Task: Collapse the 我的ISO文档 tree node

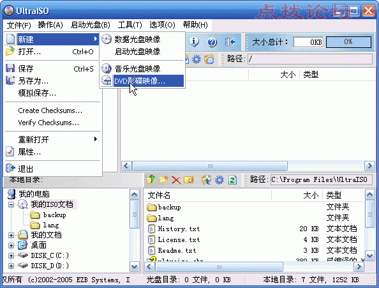Action: click(x=11, y=204)
